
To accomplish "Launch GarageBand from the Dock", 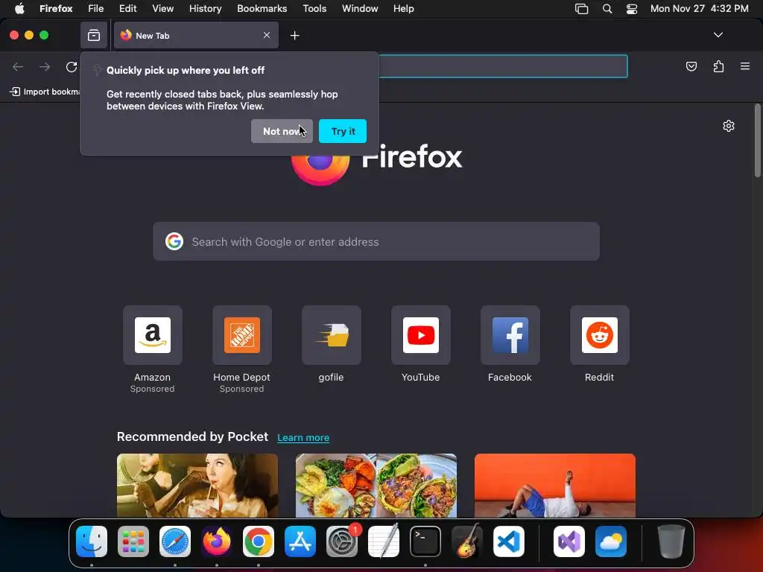I will pos(467,541).
